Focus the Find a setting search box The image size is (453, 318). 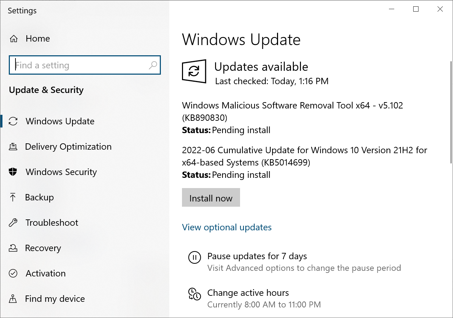coord(85,65)
